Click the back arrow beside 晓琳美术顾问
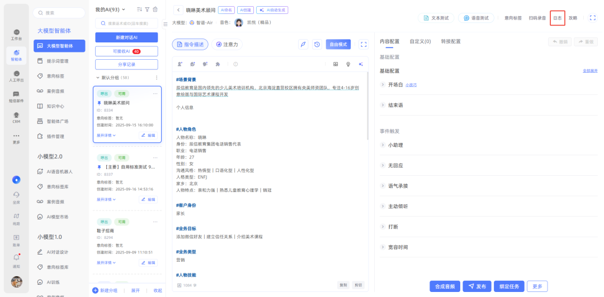The width and height of the screenshot is (604, 297). pos(178,10)
